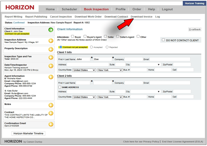Click yellow arrow for Inspection Type and Fee
Image resolution: width=207 pixels, height=146 pixels.
(51, 57)
